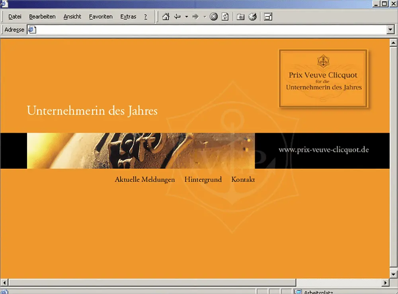Open the Datei menu
This screenshot has height=294, width=398.
[15, 17]
